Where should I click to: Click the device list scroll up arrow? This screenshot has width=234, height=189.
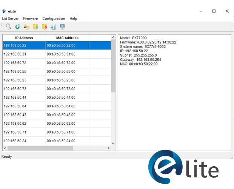(x=113, y=37)
